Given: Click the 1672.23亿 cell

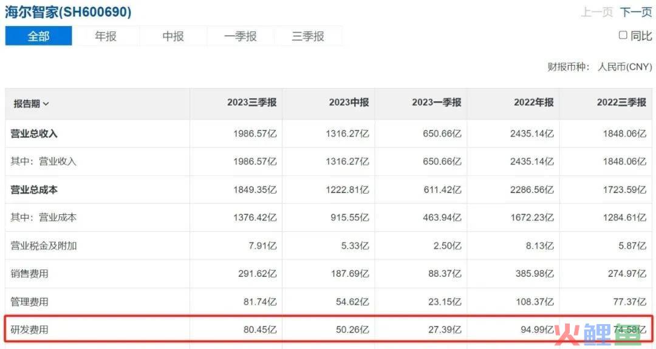Looking at the screenshot, I should 531,217.
